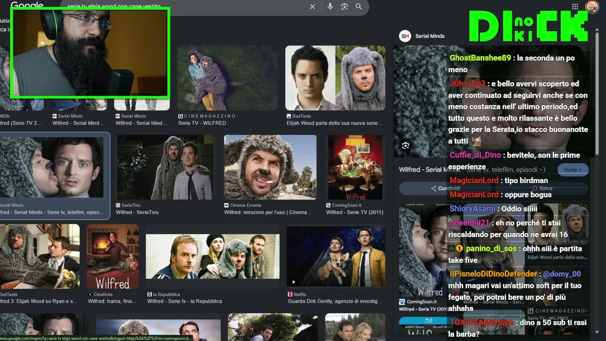The image size is (606, 341).
Task: Open the Cinema Errante Wilfred smoking thumbnail
Action: (x=270, y=167)
